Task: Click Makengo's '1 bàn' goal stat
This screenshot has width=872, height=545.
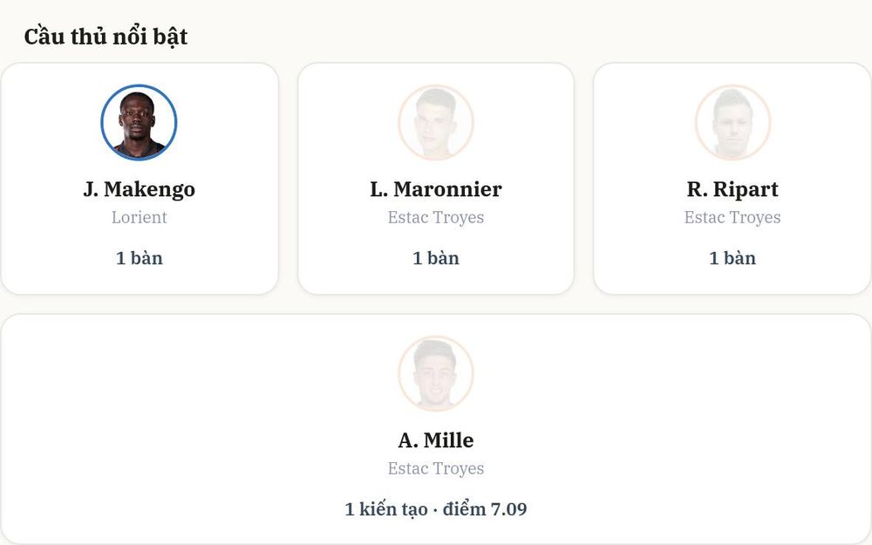Action: pos(139,258)
